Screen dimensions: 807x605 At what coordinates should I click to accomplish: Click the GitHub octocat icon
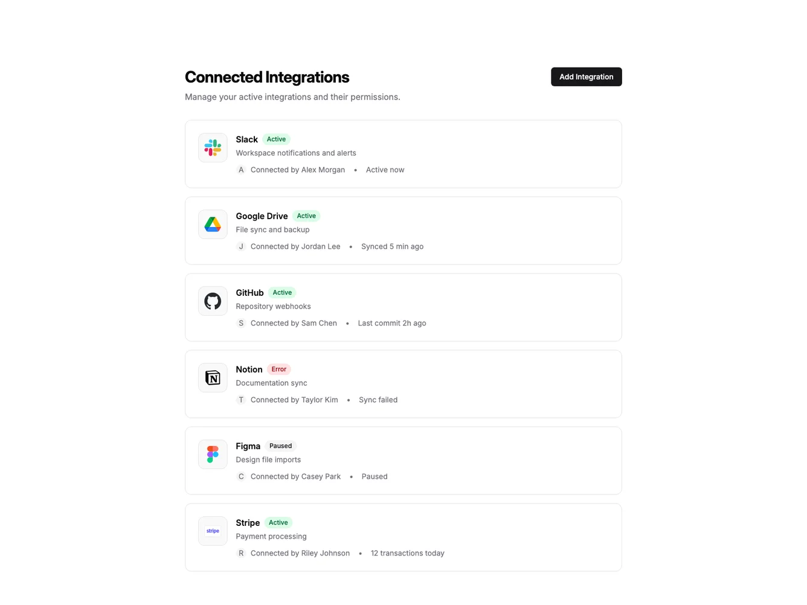(x=213, y=300)
